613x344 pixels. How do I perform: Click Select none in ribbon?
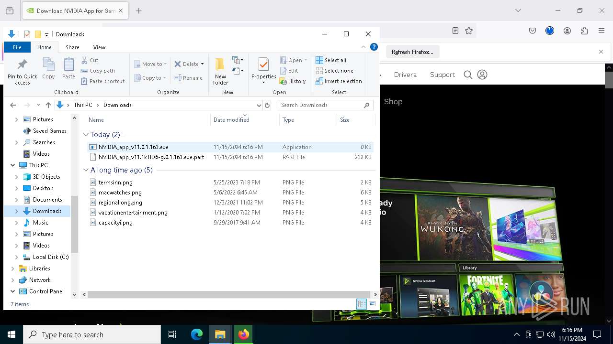click(334, 71)
